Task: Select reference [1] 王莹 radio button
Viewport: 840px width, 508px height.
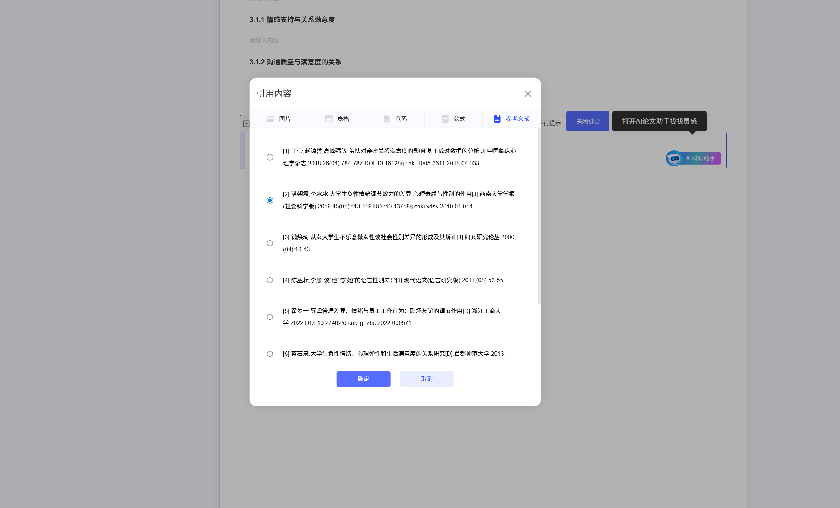Action: tap(270, 157)
